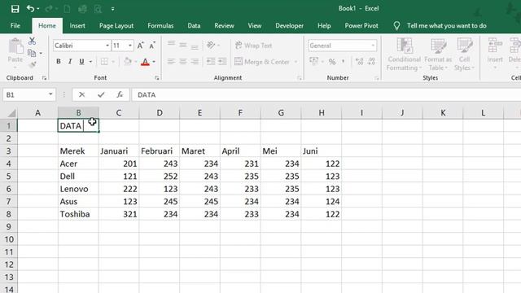521x293 pixels.
Task: Customize Quick Access Toolbar dropdown arrow
Action: [x=112, y=9]
